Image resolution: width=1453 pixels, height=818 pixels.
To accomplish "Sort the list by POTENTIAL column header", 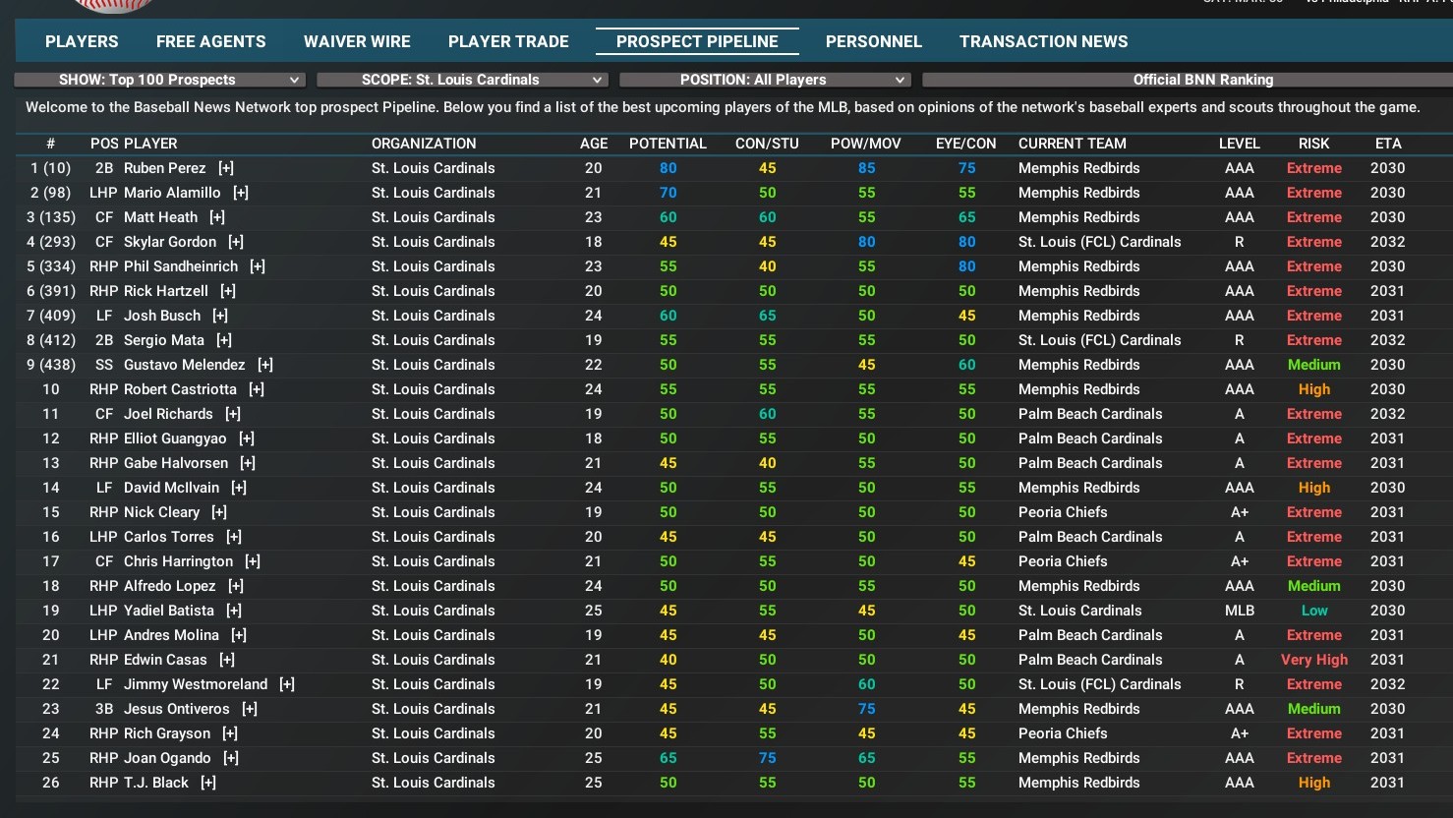I will point(668,144).
